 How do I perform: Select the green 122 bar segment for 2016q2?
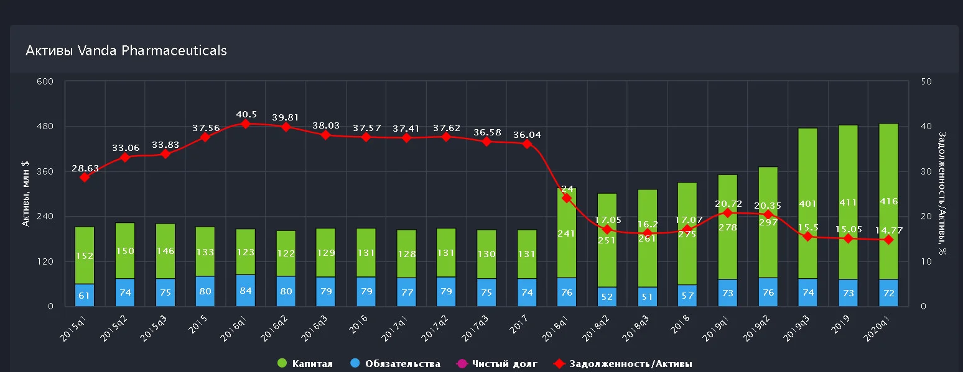286,253
